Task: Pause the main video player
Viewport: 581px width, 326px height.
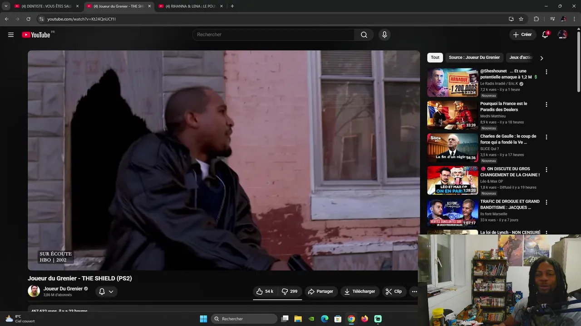Action: [223, 160]
